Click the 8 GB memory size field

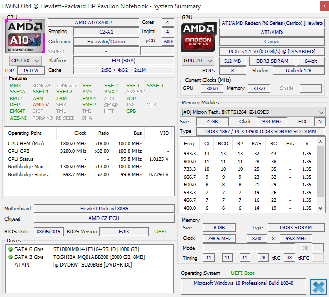point(220,227)
